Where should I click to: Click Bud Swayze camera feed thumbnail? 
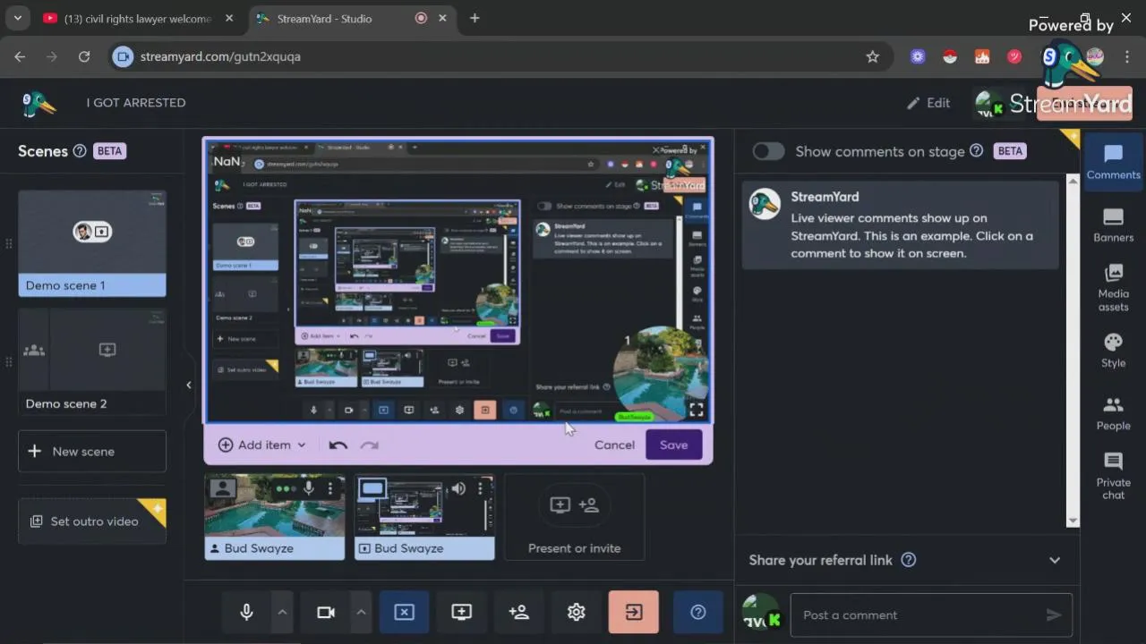pyautogui.click(x=275, y=517)
